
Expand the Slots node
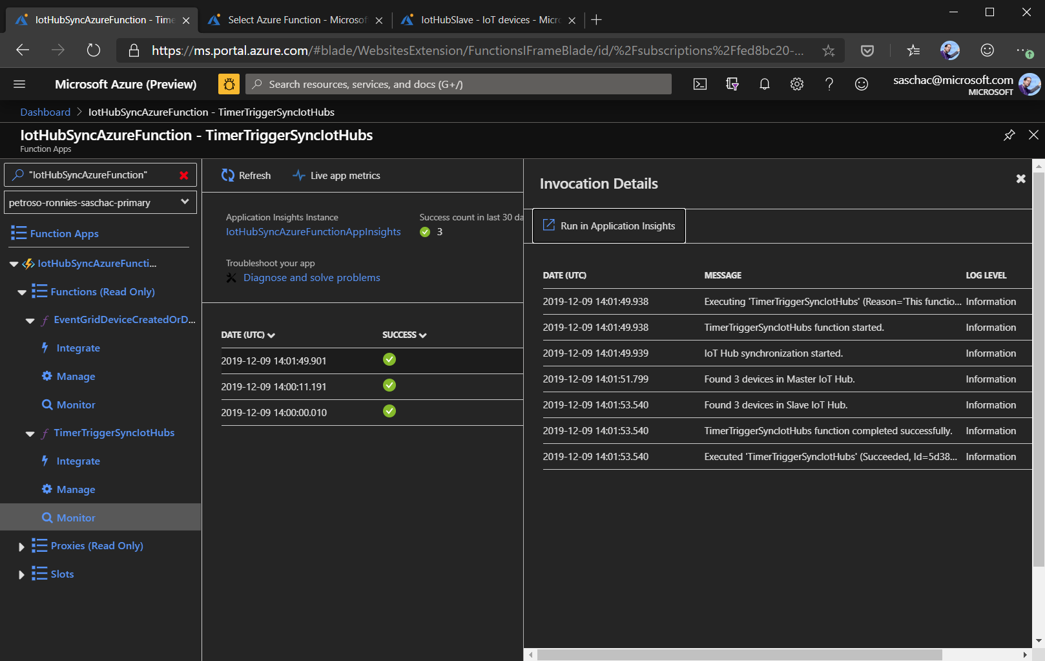[x=21, y=574]
